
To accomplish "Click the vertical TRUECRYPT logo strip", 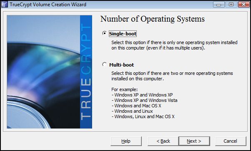I will [x=86, y=72].
